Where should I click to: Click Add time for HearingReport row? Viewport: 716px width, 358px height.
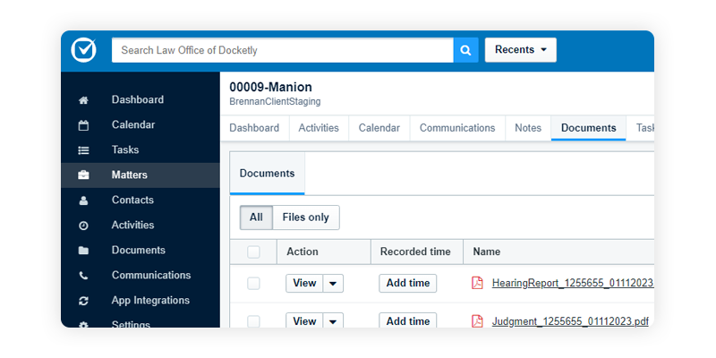408,284
